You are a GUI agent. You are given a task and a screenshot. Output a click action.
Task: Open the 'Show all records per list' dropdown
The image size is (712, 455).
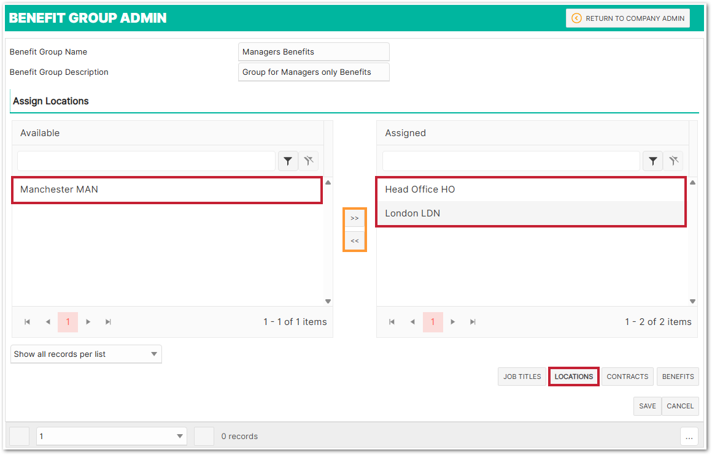pyautogui.click(x=86, y=354)
